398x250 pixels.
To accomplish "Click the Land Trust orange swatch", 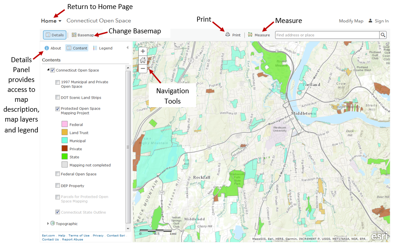I will click(64, 132).
